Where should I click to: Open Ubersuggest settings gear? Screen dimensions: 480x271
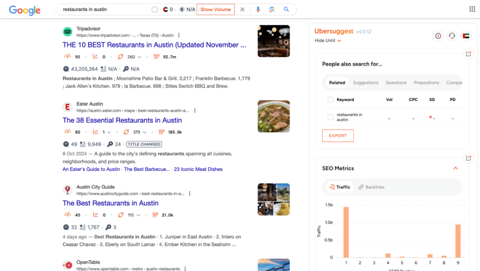point(438,36)
